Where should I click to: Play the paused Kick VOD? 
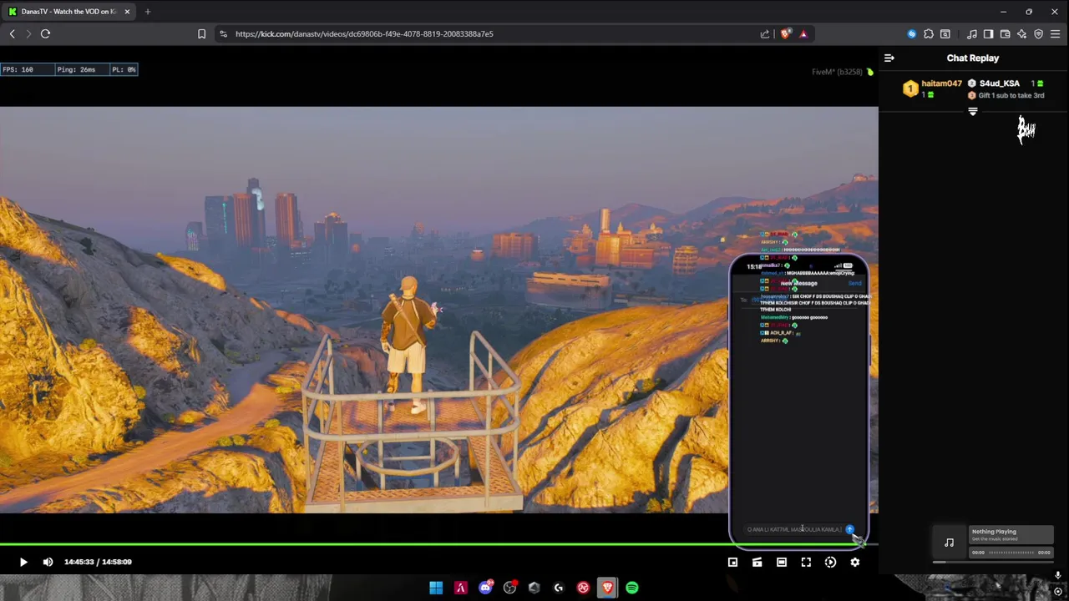23,562
